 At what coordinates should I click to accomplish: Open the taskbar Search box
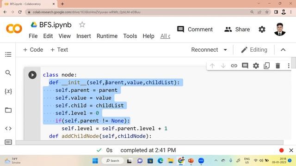pos(113,161)
